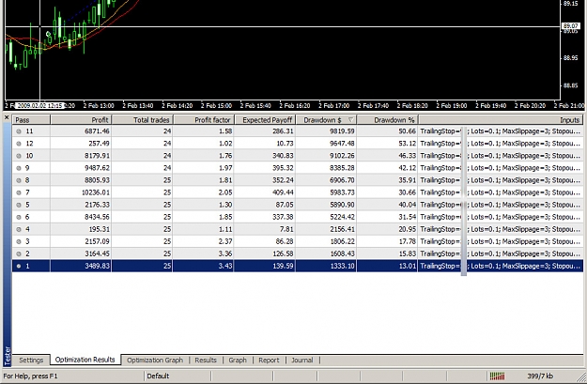
Task: Open the Report tab
Action: (x=269, y=360)
